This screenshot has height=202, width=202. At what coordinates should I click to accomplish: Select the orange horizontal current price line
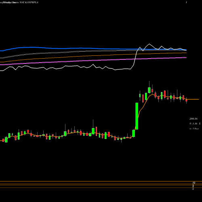[x=193, y=99]
